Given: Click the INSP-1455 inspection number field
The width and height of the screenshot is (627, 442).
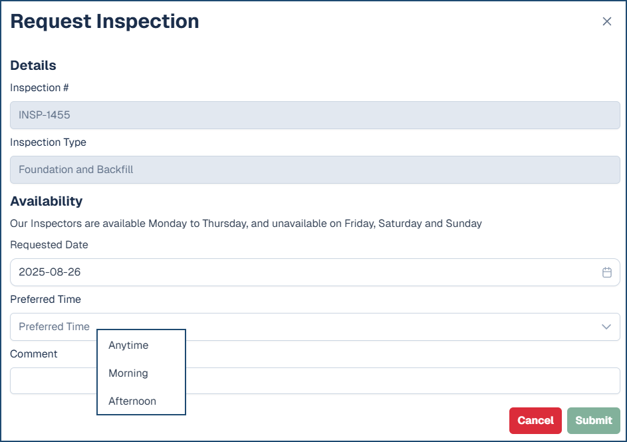Looking at the screenshot, I should (314, 115).
